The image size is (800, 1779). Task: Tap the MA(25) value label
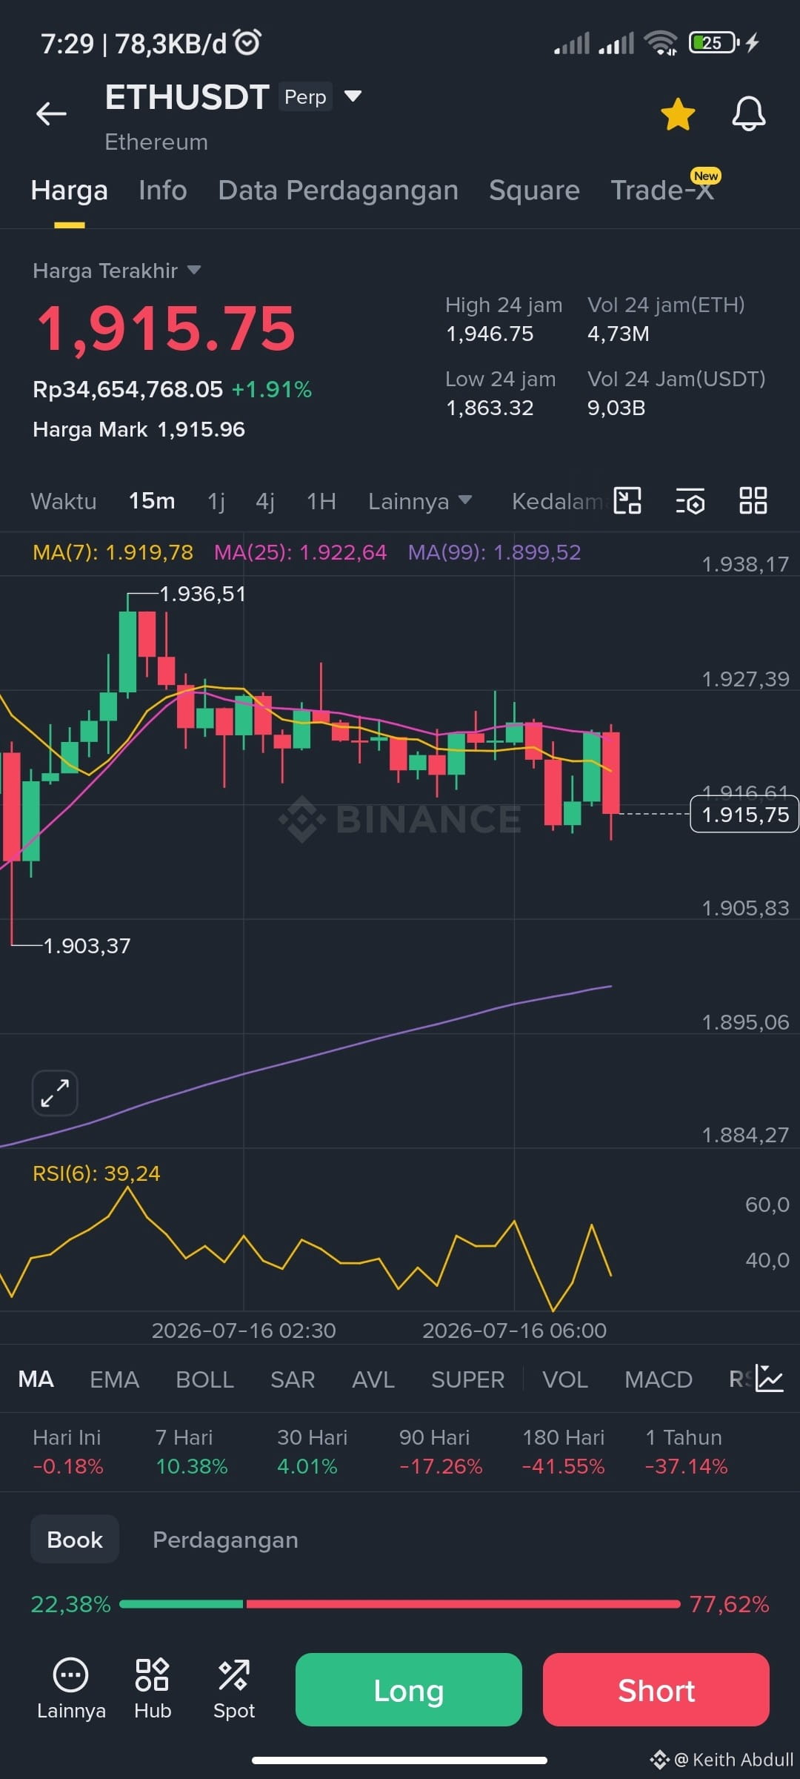coord(300,552)
